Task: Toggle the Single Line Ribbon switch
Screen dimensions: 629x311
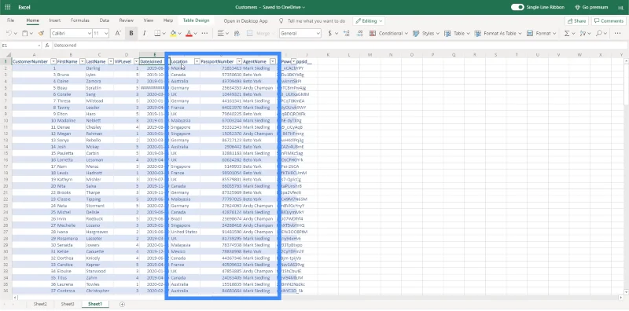Action: click(x=517, y=7)
